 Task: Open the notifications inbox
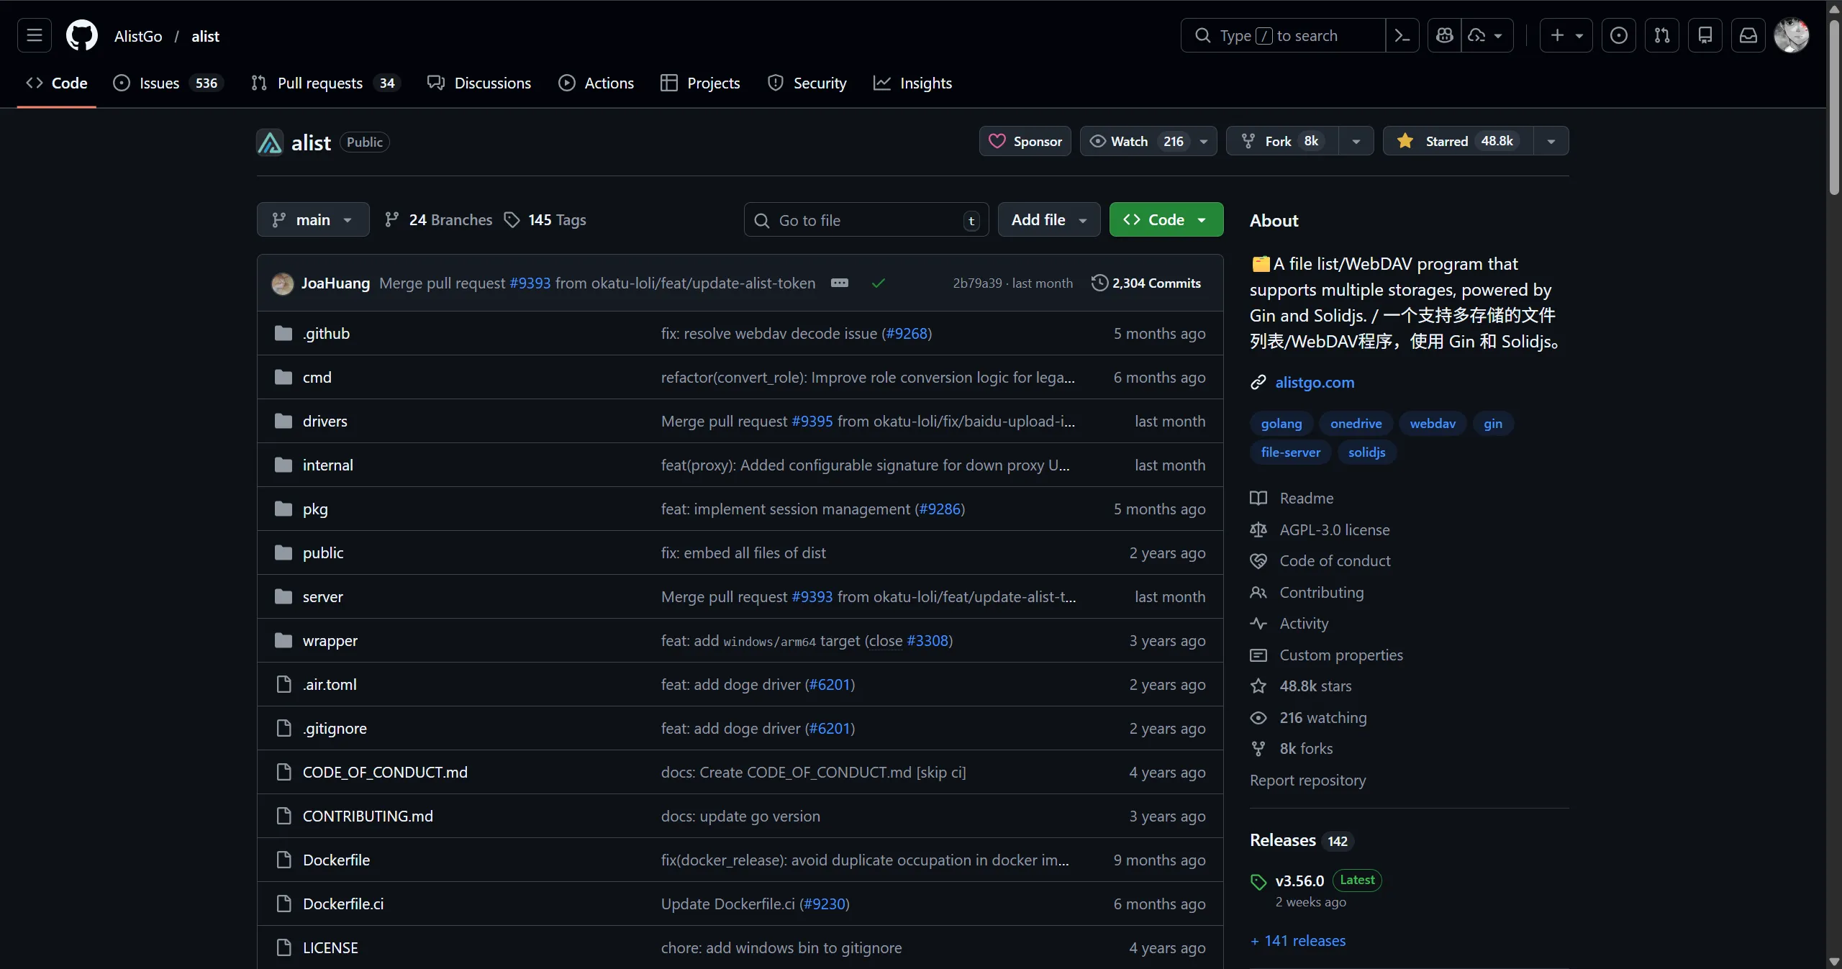click(x=1748, y=35)
